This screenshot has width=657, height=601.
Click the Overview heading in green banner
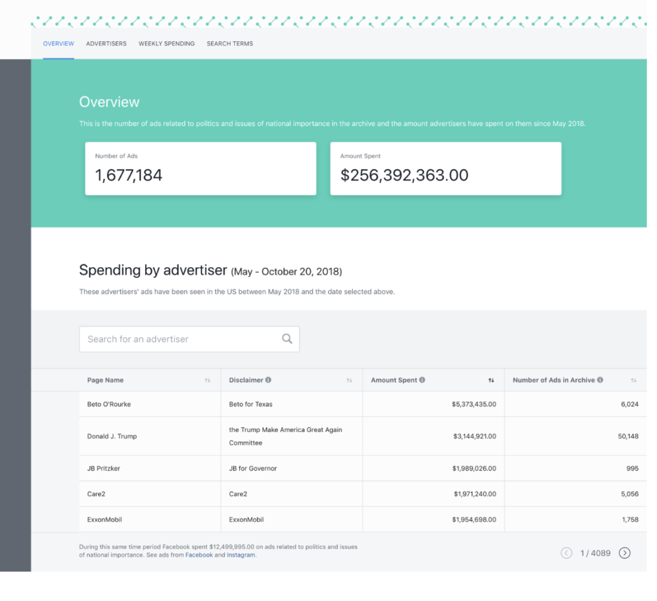point(109,102)
